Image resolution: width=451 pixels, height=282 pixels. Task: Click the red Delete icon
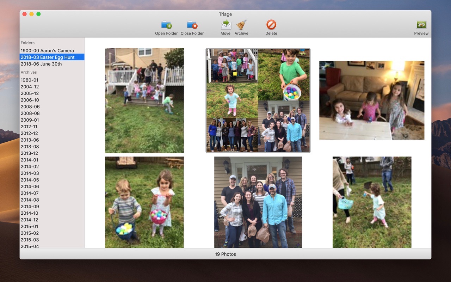(271, 25)
